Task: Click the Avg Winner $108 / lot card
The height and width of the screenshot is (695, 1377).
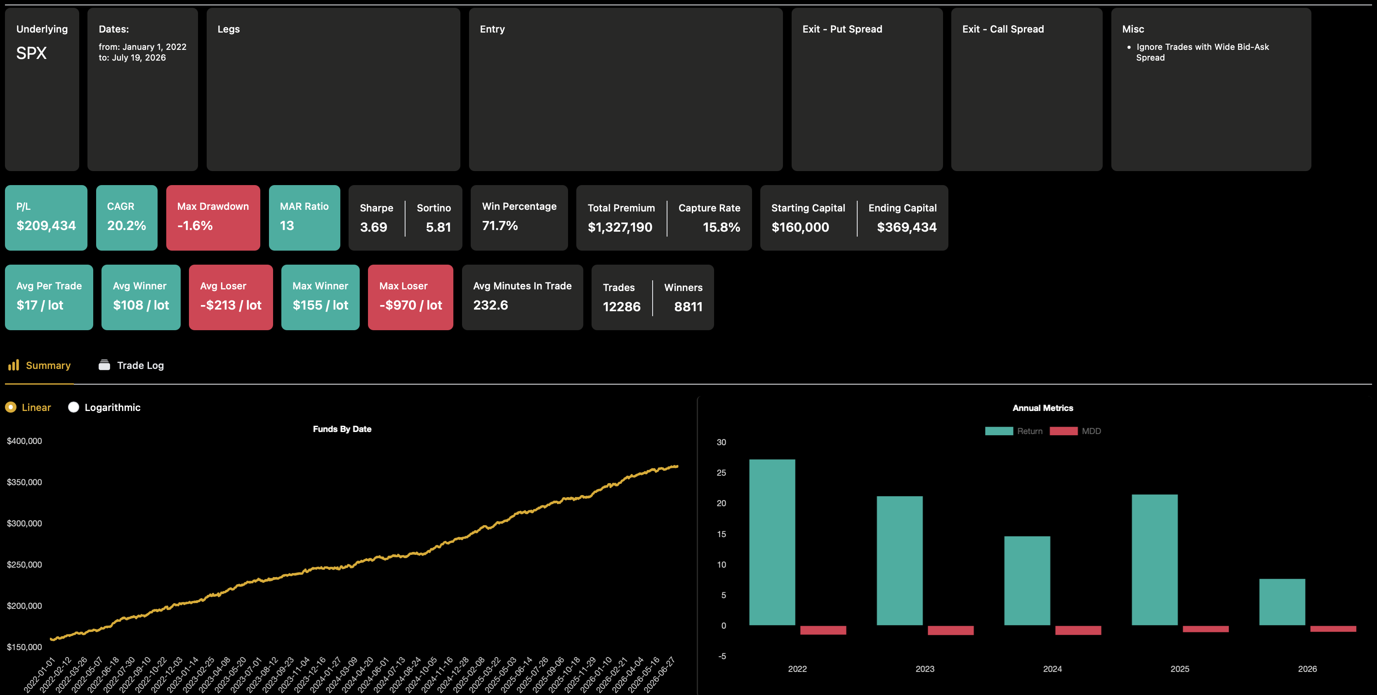Action: pos(141,297)
